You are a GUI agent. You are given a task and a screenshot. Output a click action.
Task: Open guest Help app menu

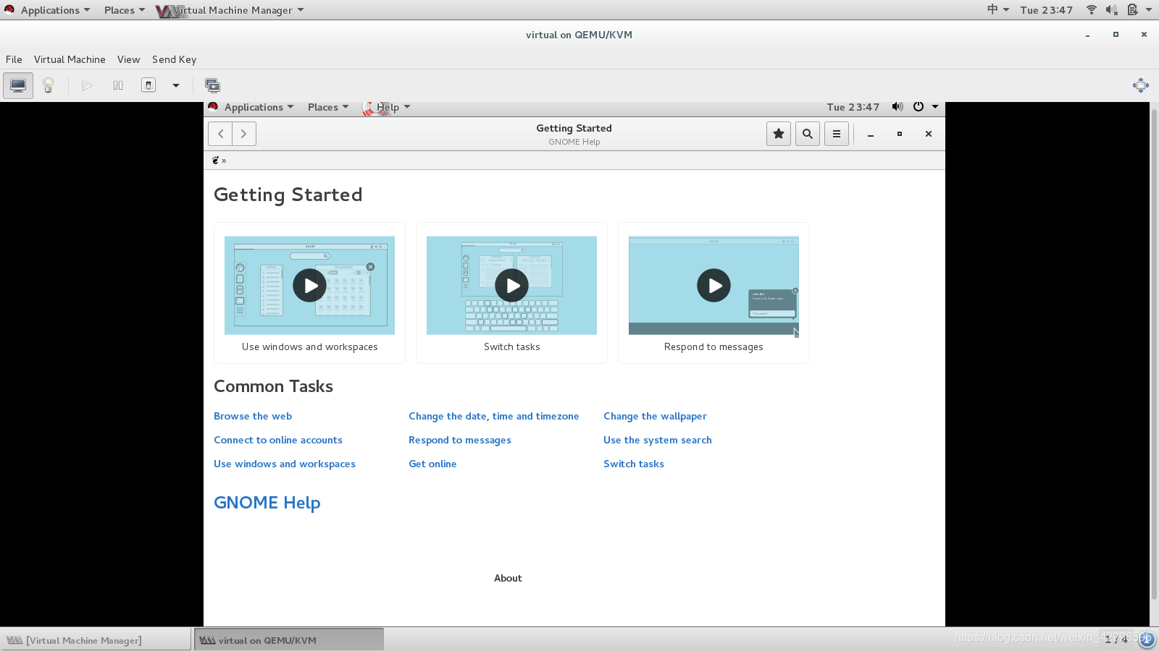(387, 107)
